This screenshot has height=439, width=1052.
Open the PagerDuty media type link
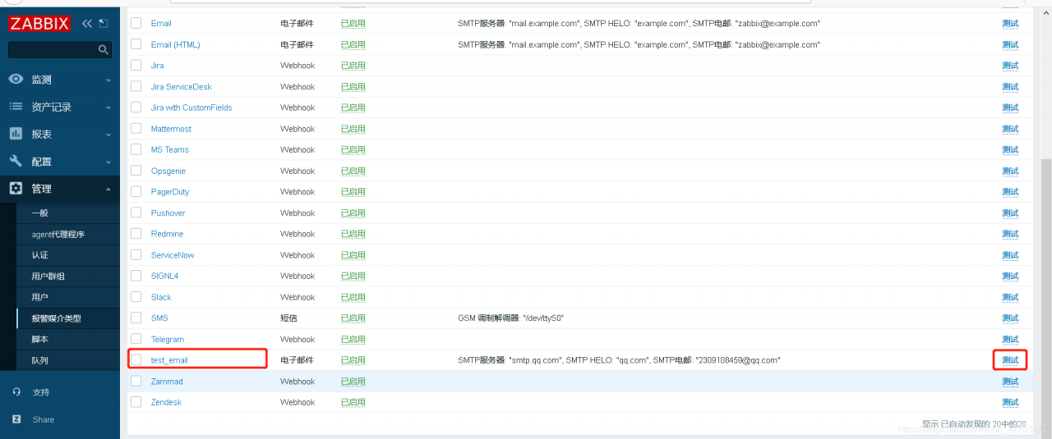tap(170, 192)
